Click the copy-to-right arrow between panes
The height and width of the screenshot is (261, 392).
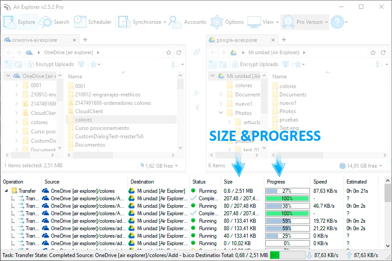(x=197, y=93)
